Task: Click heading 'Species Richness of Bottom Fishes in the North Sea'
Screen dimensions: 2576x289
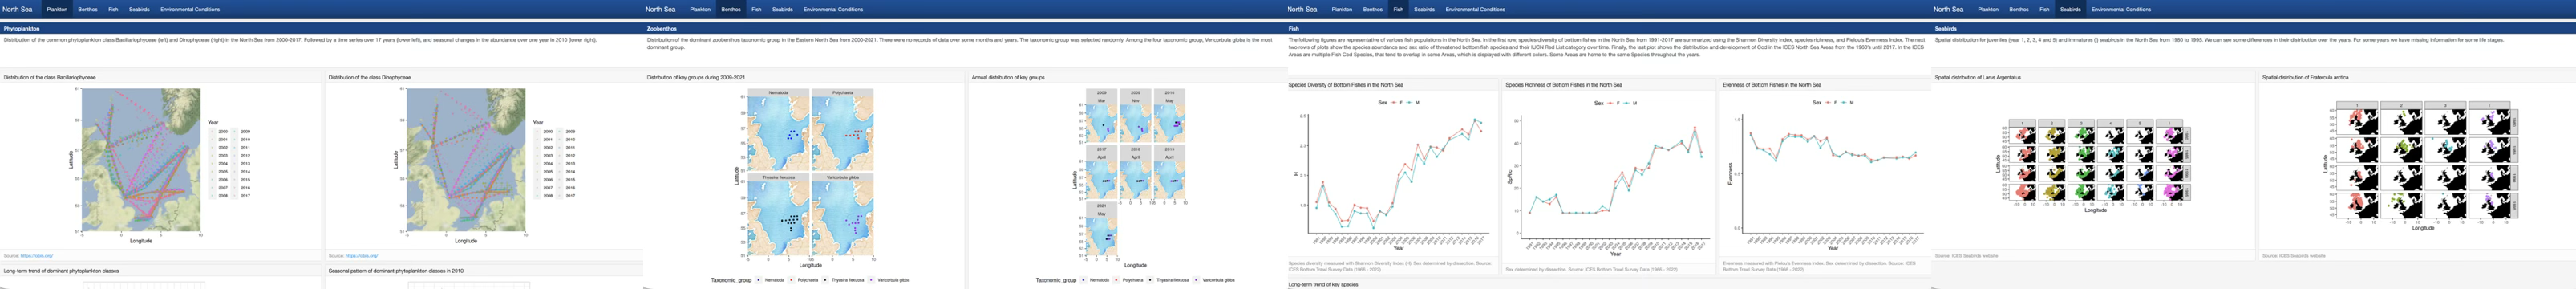Action: coord(1564,85)
